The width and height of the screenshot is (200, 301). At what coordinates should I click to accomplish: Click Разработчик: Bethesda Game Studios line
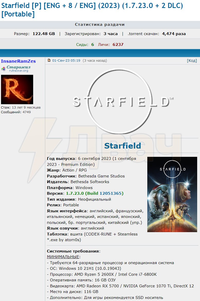point(86,176)
